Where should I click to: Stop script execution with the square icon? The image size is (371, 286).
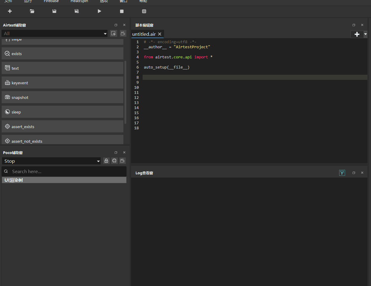point(122,11)
